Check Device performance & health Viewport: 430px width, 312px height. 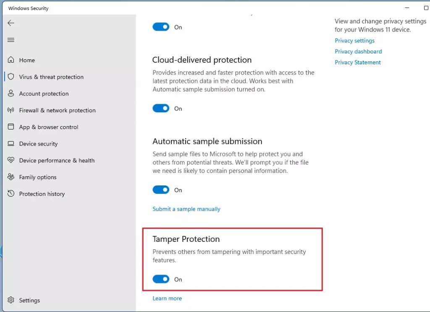[56, 160]
